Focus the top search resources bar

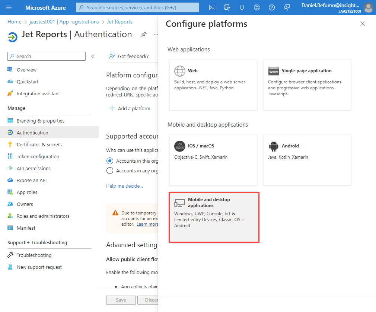137,7
